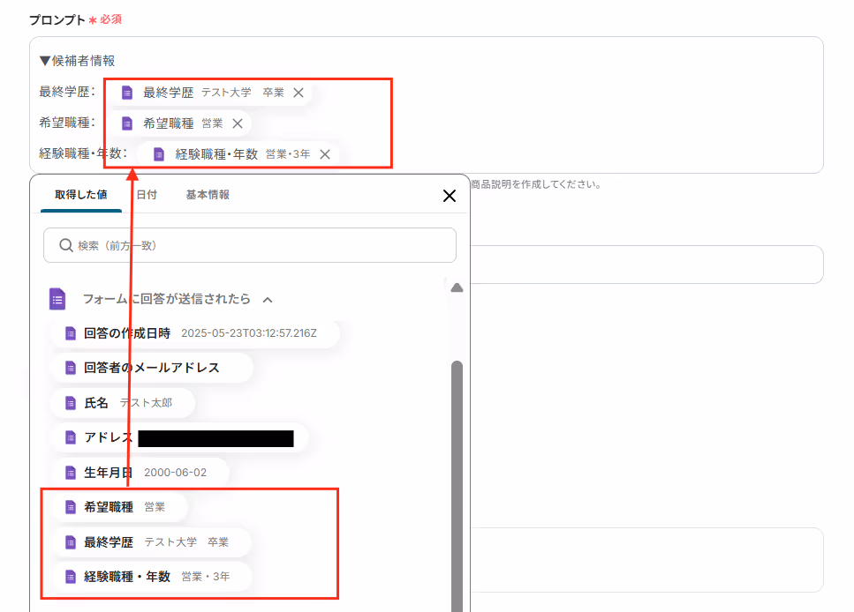
Task: Click the icon beside 回答の作成日時
Action: click(x=71, y=333)
